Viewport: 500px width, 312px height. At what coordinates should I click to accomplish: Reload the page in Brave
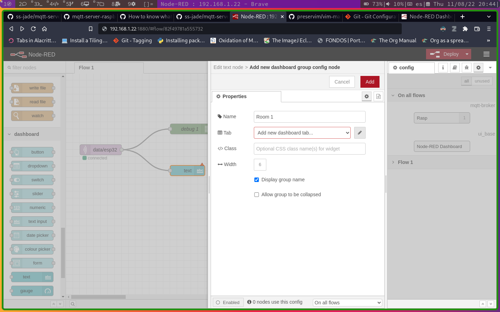[x=33, y=29]
